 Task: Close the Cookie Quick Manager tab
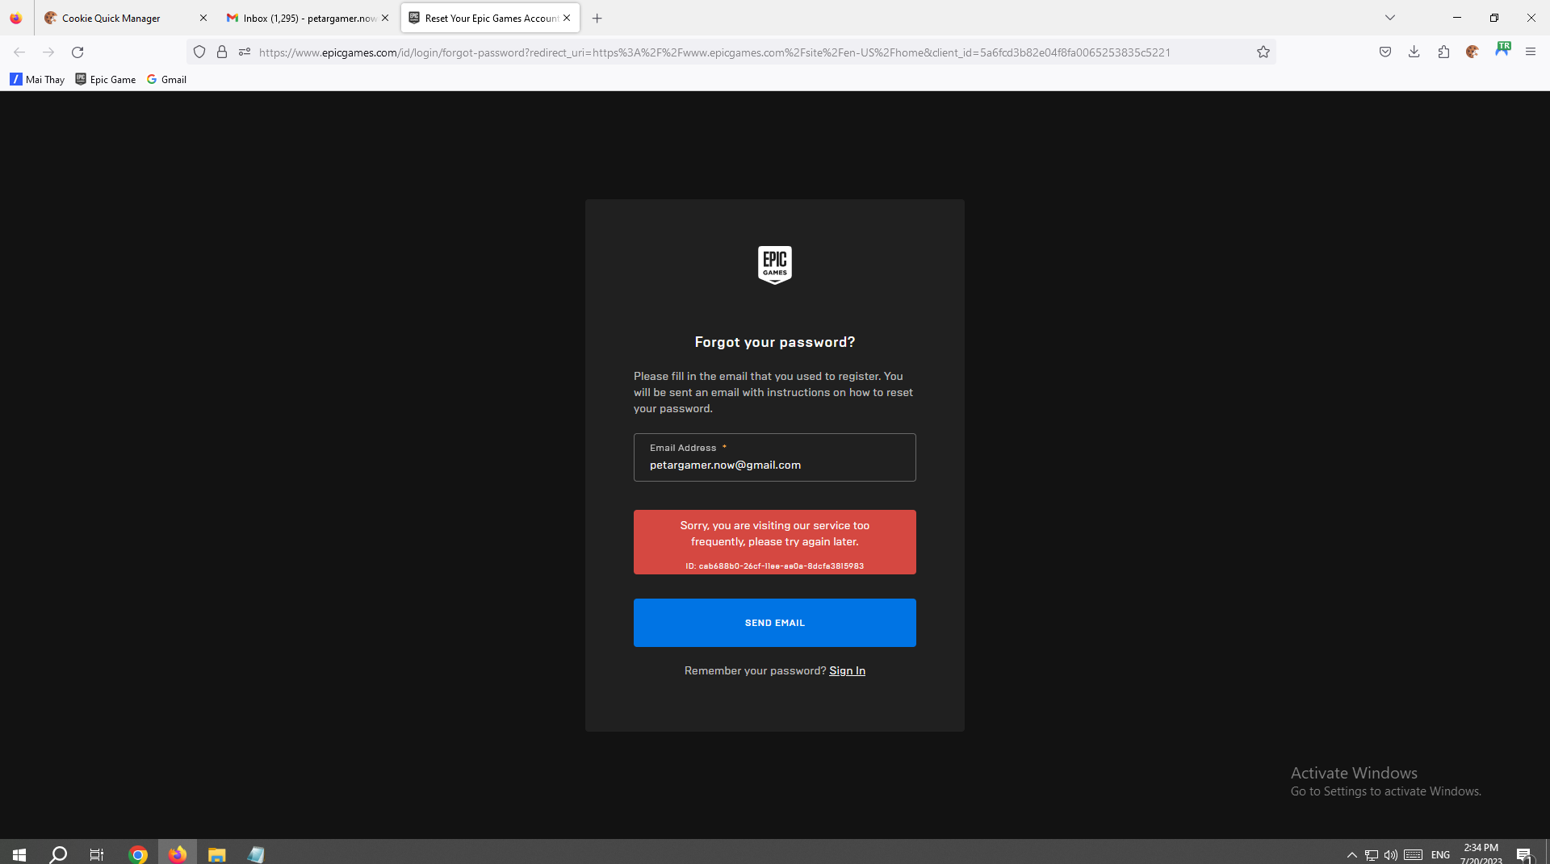click(203, 18)
